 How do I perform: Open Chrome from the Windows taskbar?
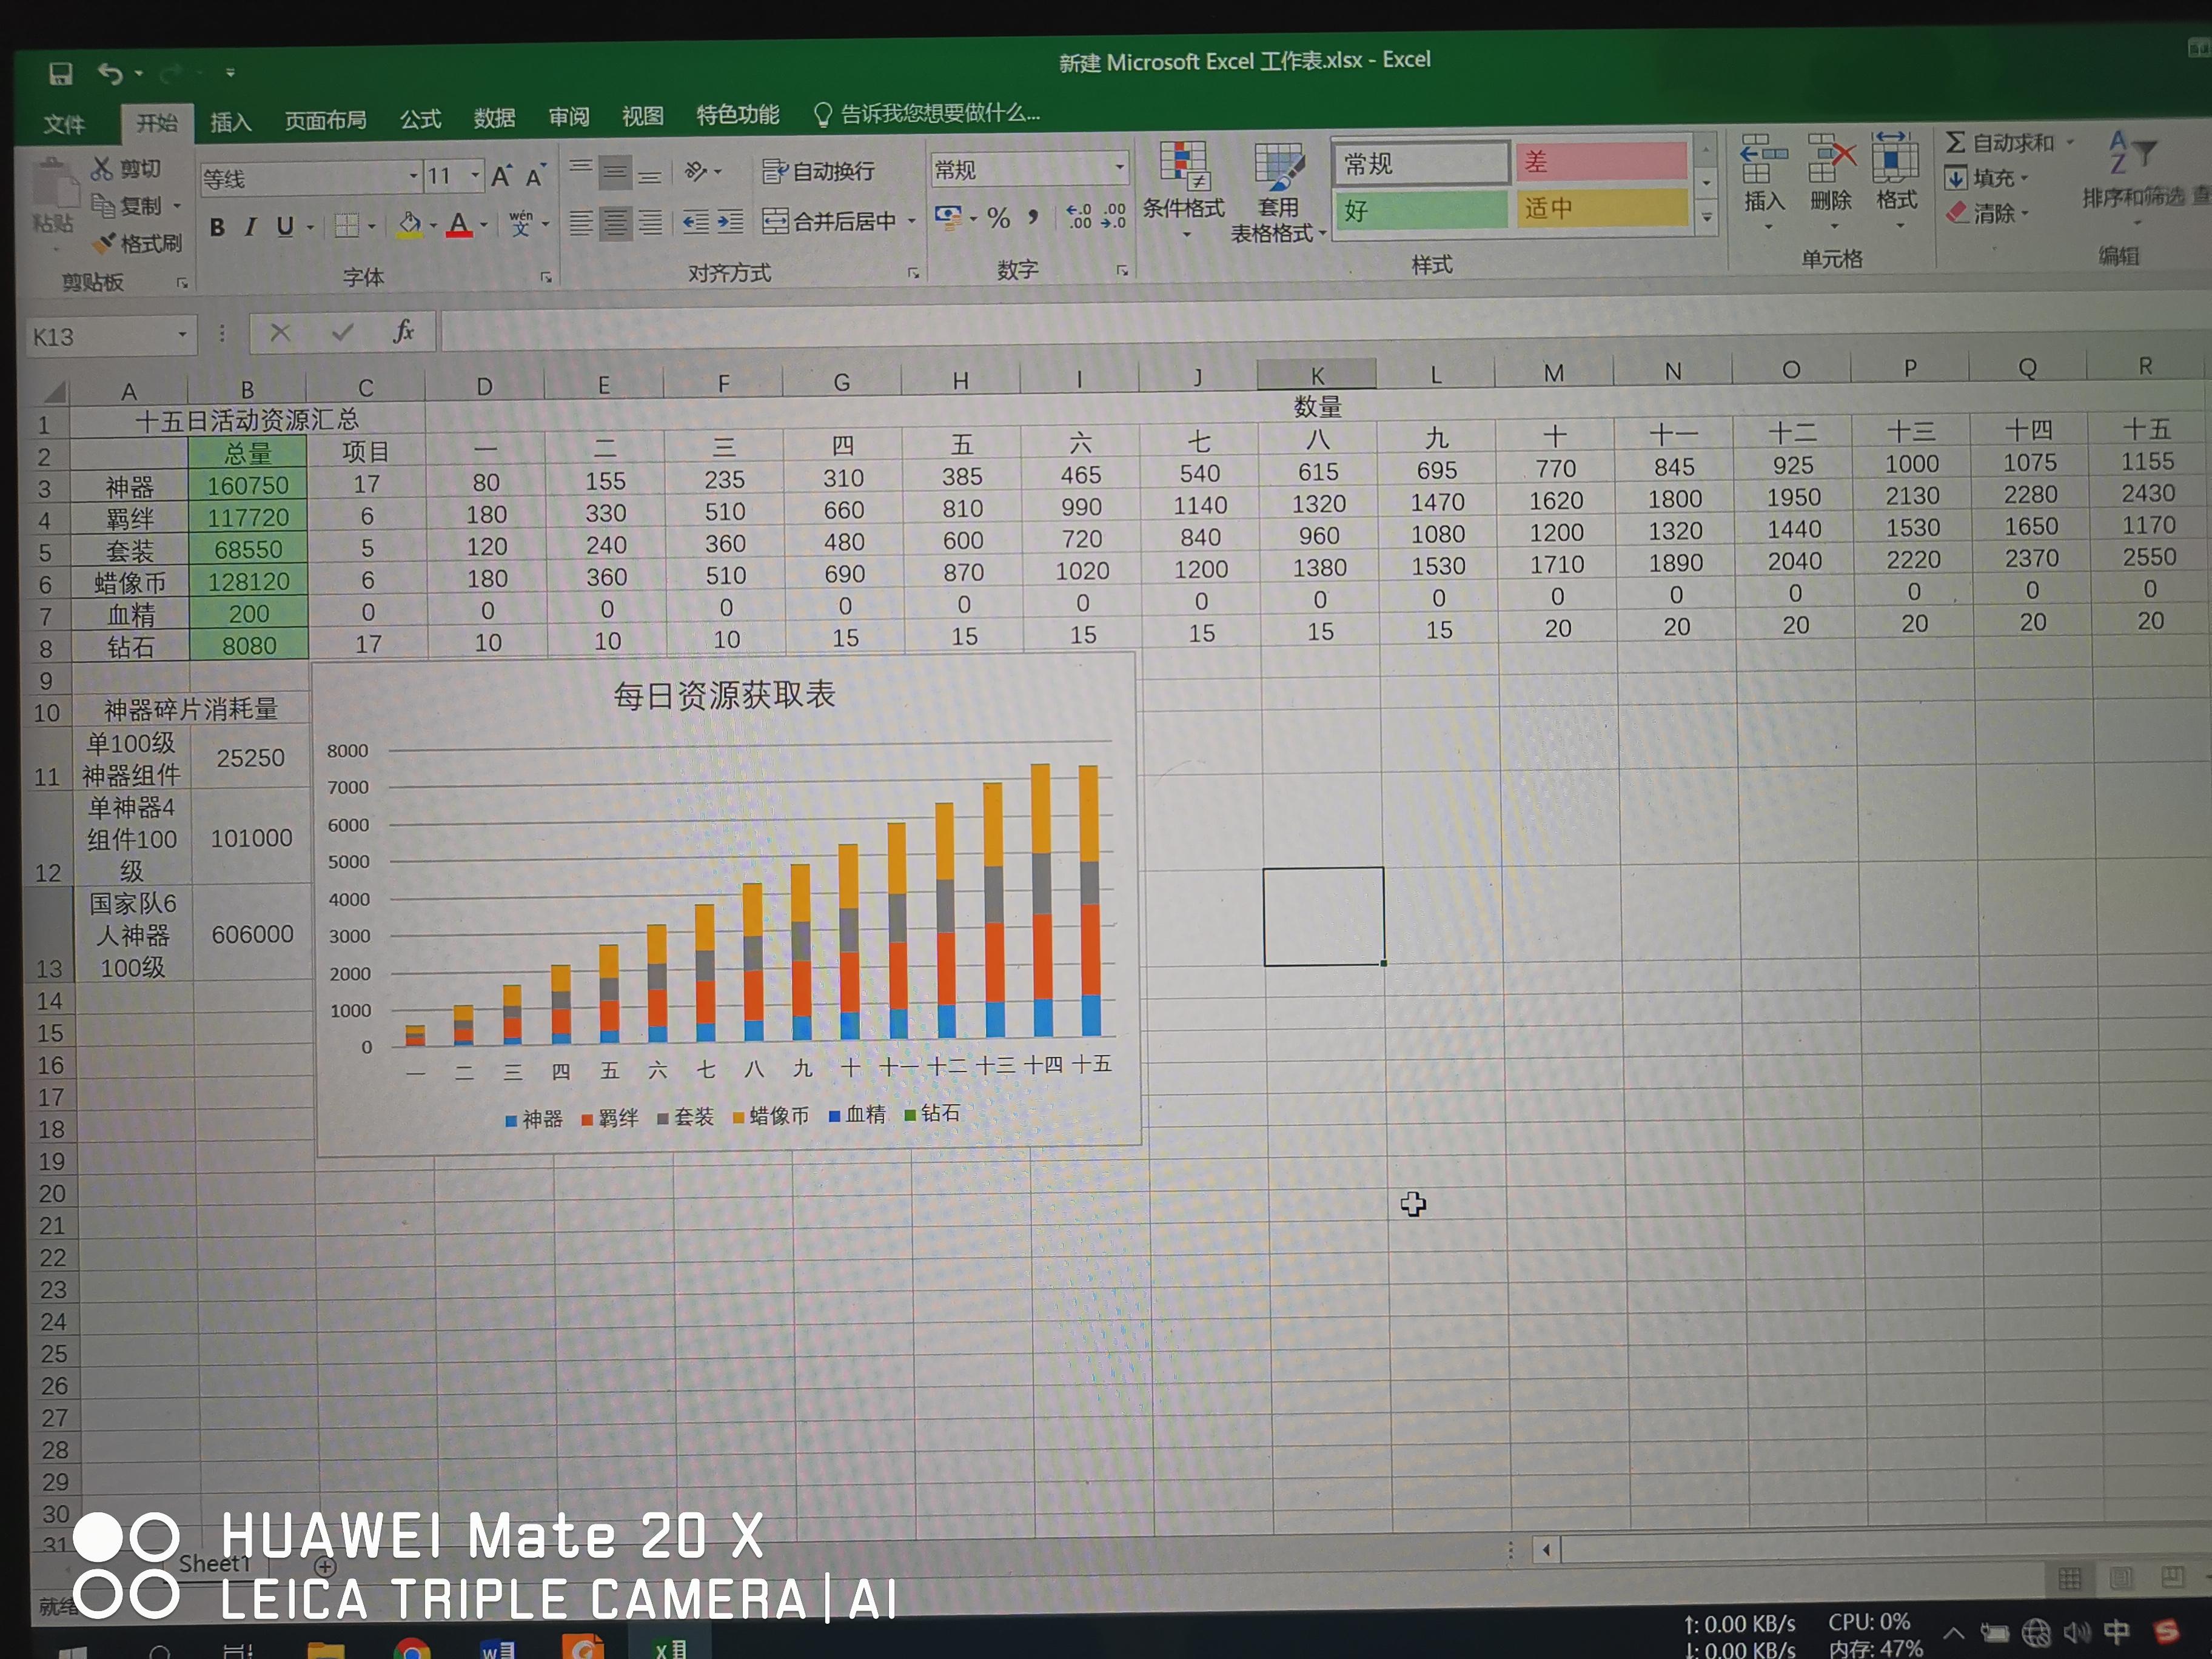click(411, 1649)
